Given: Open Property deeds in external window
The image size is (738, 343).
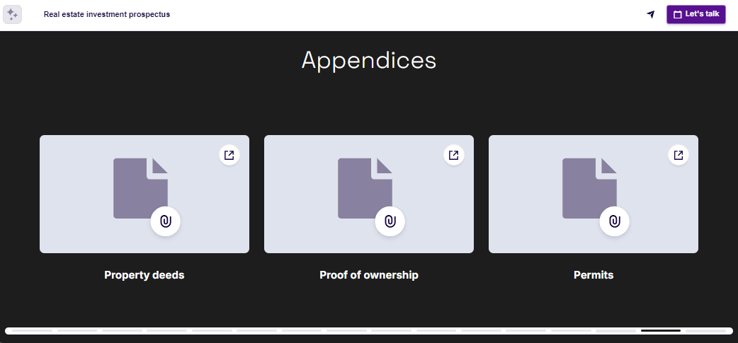Looking at the screenshot, I should pyautogui.click(x=229, y=155).
